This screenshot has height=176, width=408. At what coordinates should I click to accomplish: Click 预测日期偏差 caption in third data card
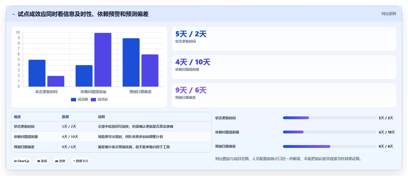185,98
